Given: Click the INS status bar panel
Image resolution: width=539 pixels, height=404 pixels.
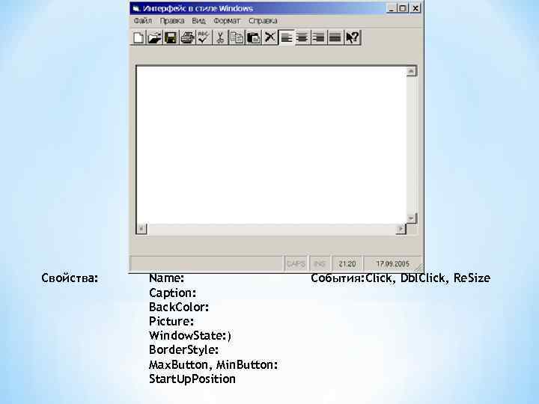Looking at the screenshot, I should pos(320,264).
